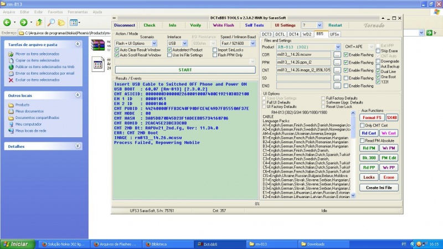
Task: Switch to the DCT4 tab
Action: pos(293,34)
